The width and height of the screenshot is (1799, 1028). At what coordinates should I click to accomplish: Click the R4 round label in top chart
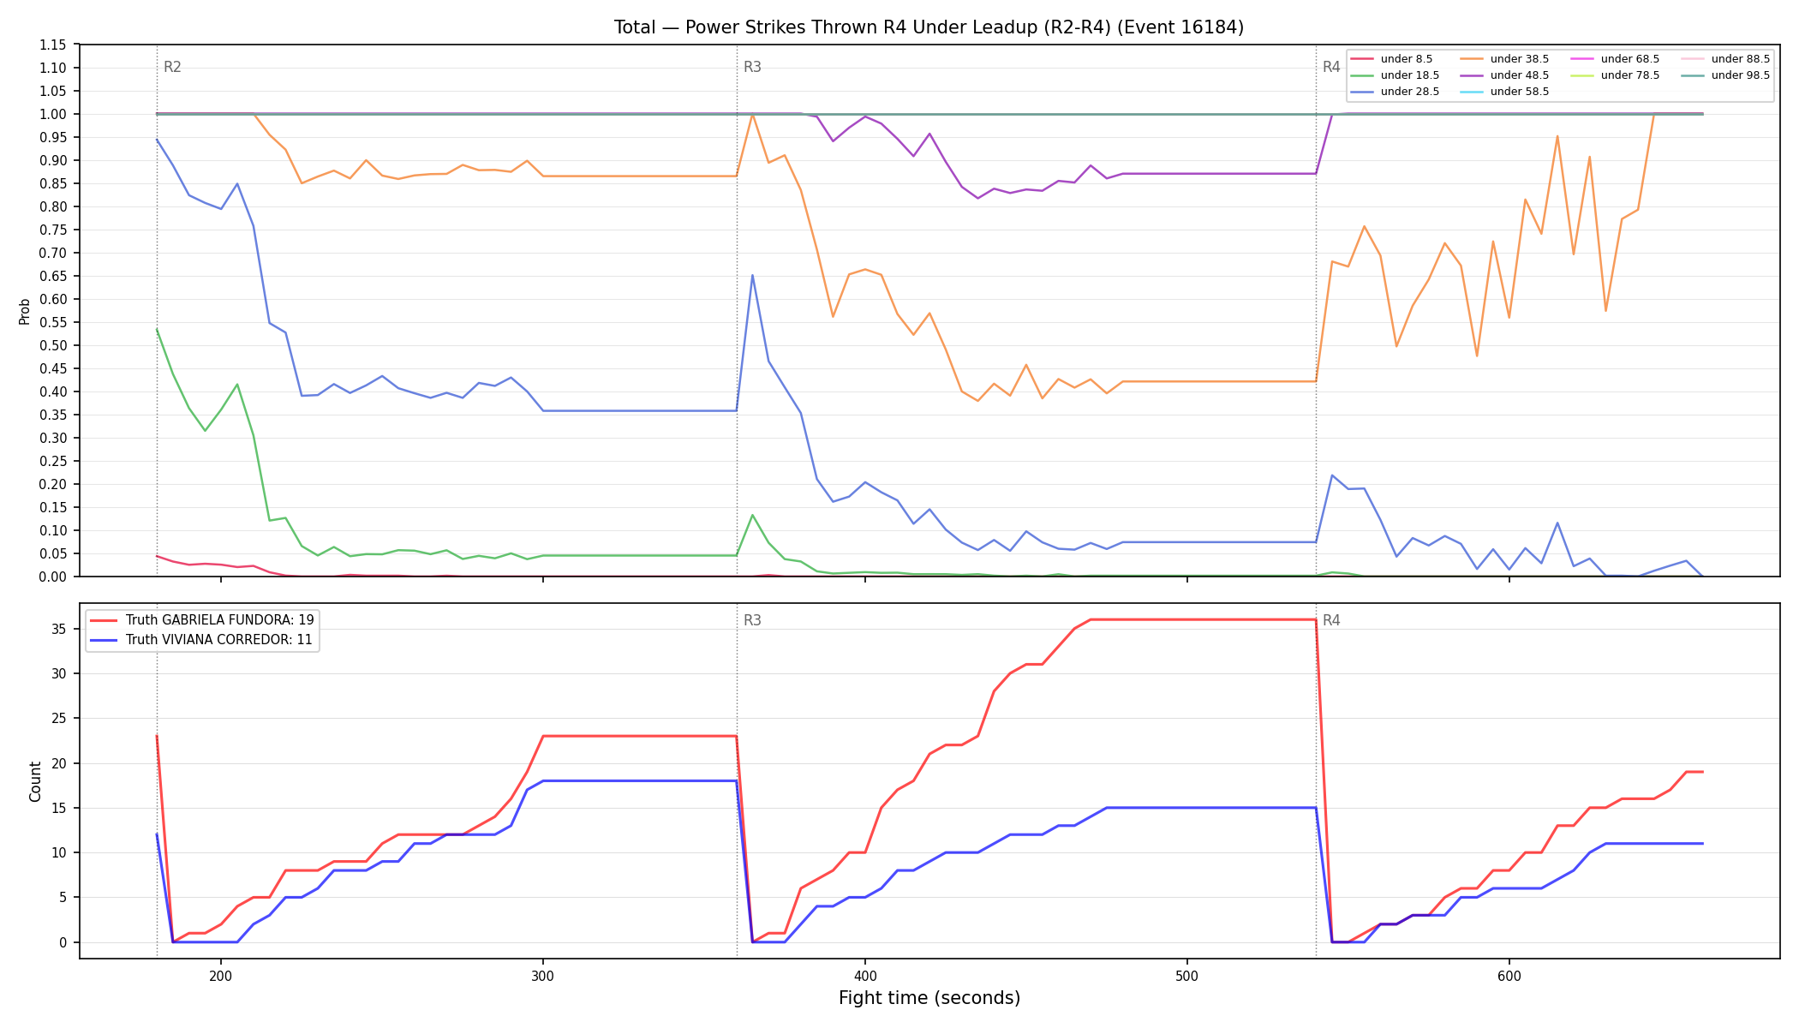tap(1331, 68)
